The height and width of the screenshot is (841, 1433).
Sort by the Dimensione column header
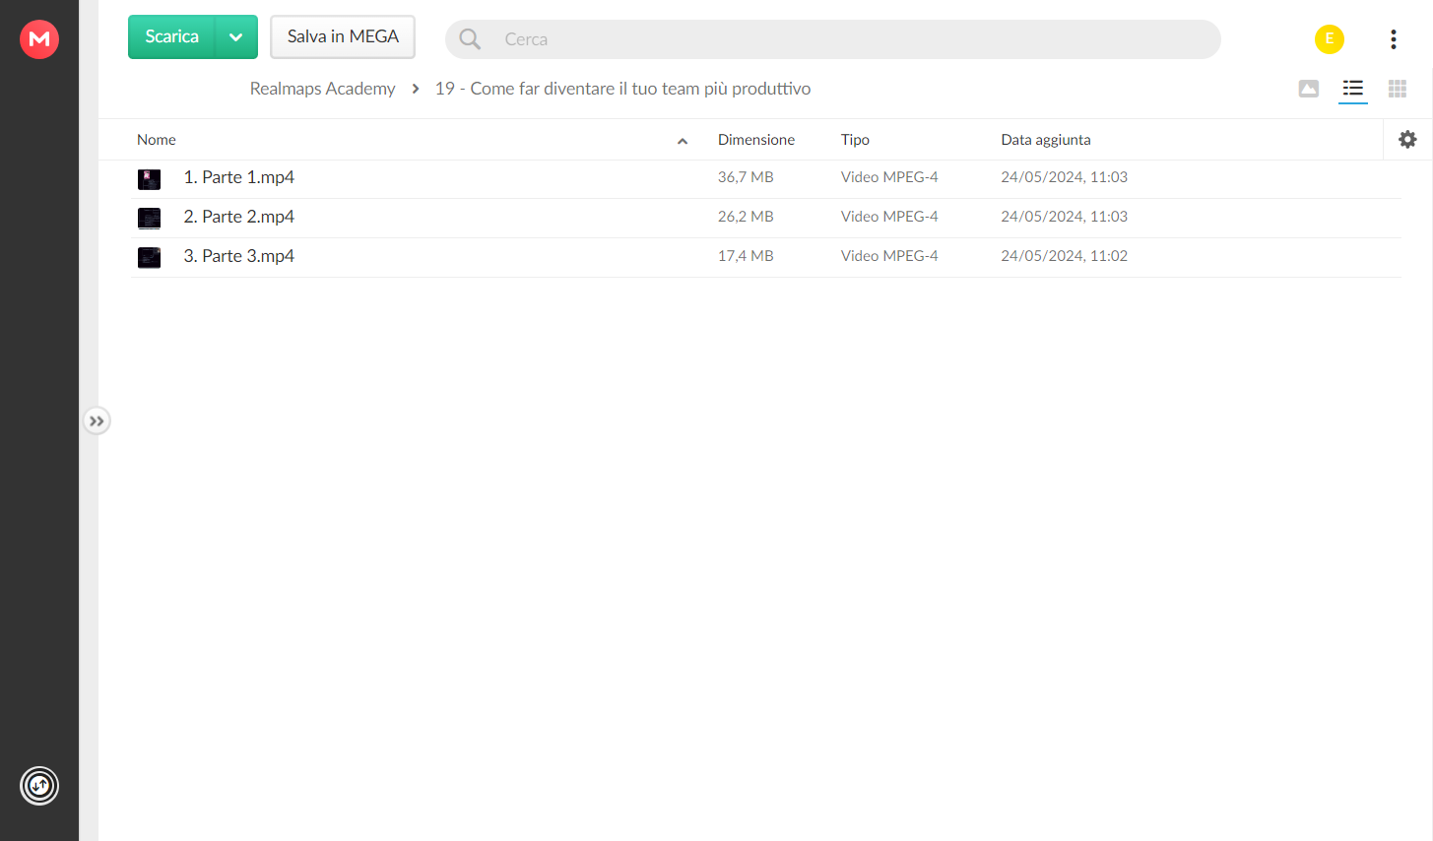756,140
